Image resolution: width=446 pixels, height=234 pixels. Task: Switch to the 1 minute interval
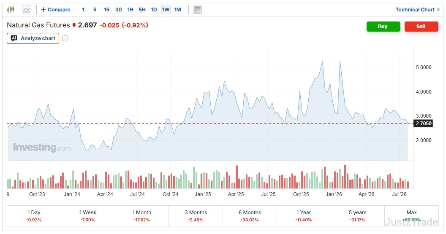(83, 10)
